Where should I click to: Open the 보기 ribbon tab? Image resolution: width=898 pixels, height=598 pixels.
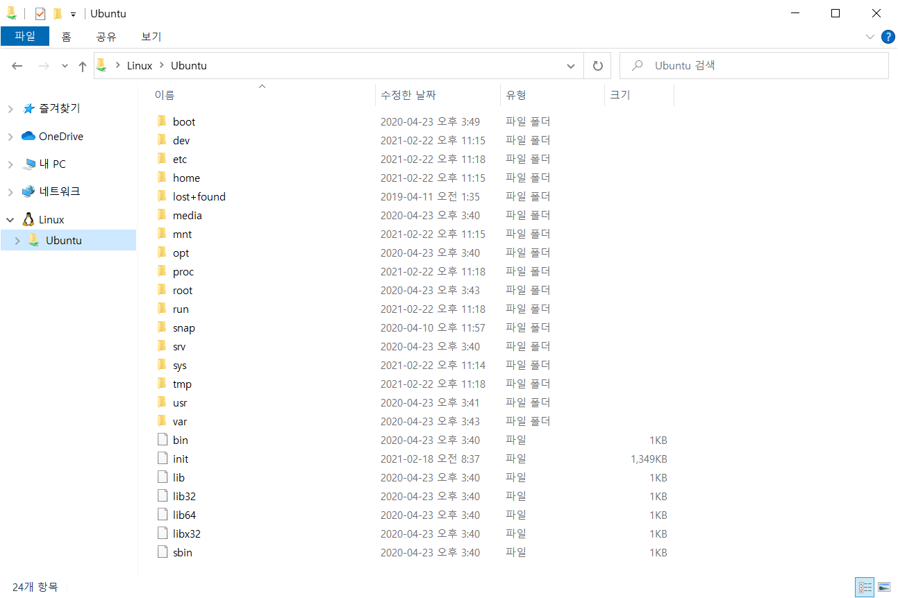tap(151, 37)
